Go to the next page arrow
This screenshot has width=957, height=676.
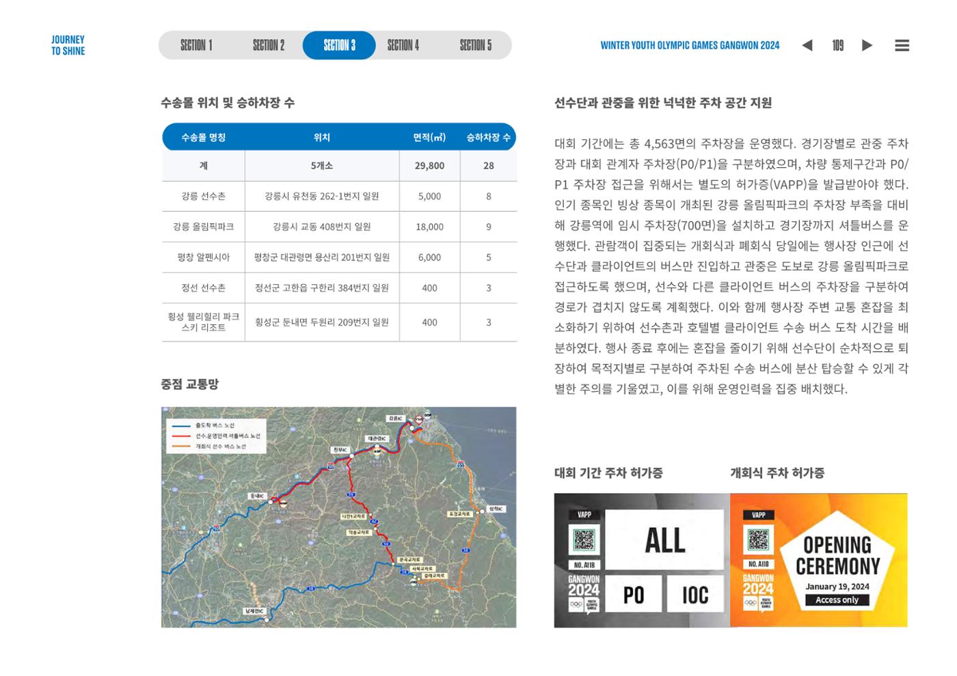[x=867, y=46]
